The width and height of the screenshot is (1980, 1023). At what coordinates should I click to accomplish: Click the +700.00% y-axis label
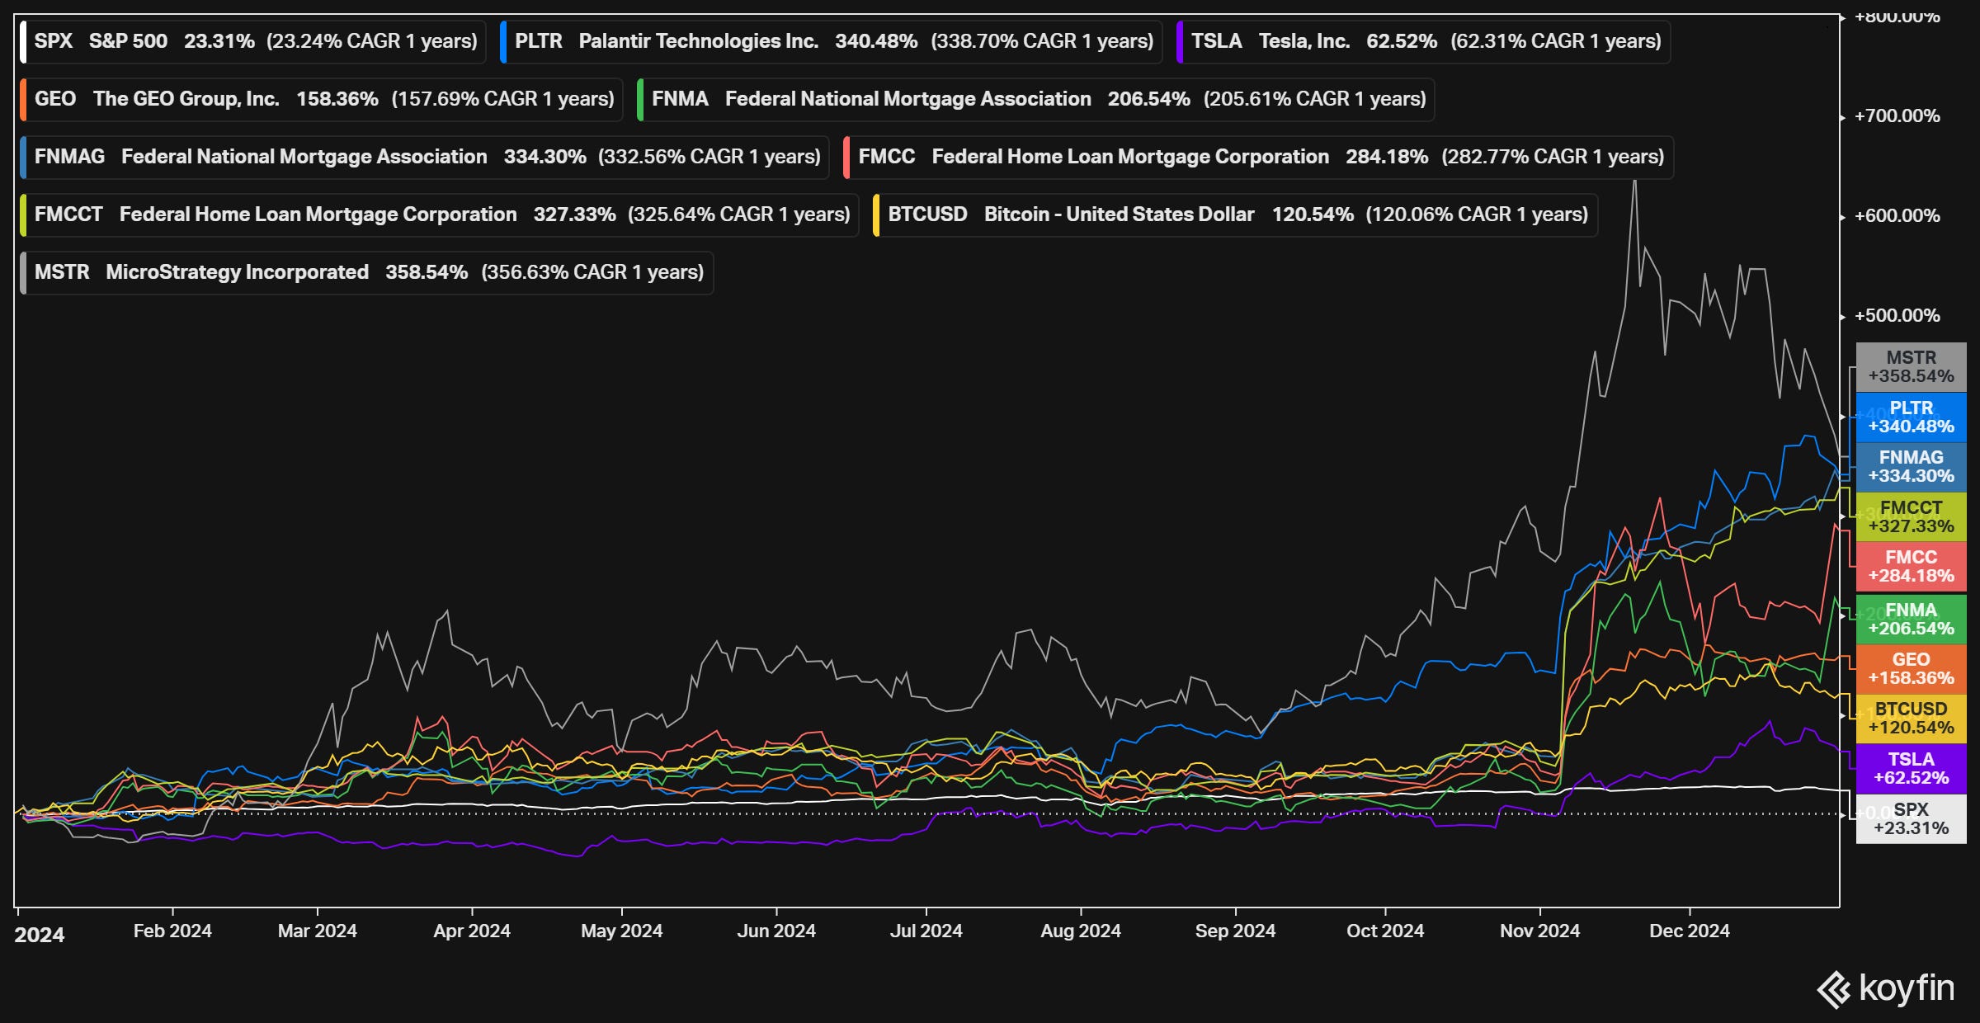(1897, 116)
